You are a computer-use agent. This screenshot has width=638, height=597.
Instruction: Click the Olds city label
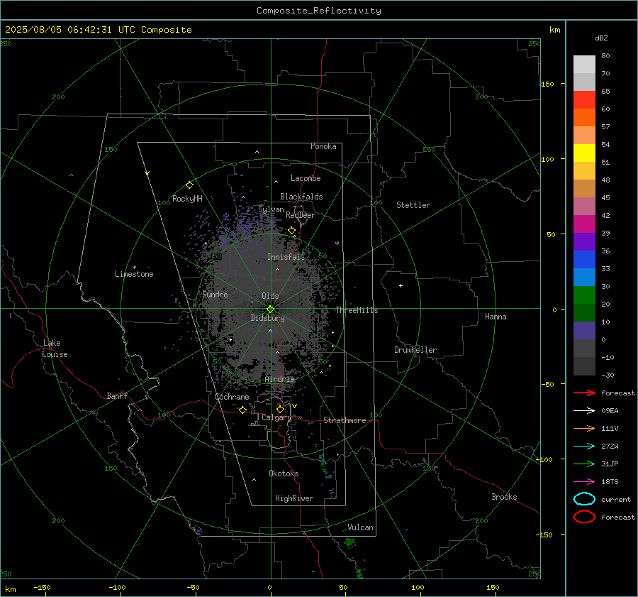(x=270, y=296)
